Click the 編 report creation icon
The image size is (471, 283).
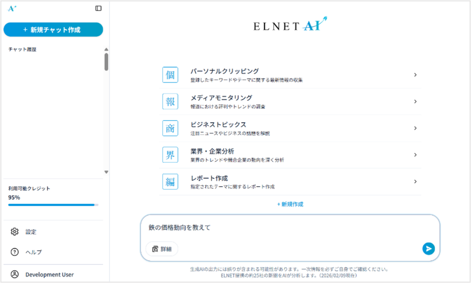click(170, 182)
